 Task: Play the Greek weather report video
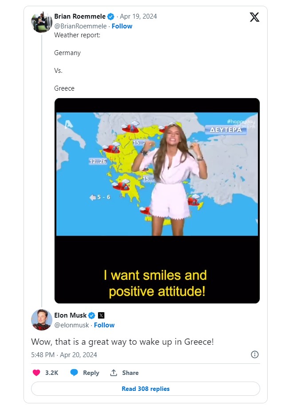[x=157, y=200]
